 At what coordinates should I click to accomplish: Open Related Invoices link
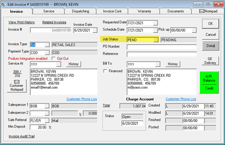(x=54, y=22)
